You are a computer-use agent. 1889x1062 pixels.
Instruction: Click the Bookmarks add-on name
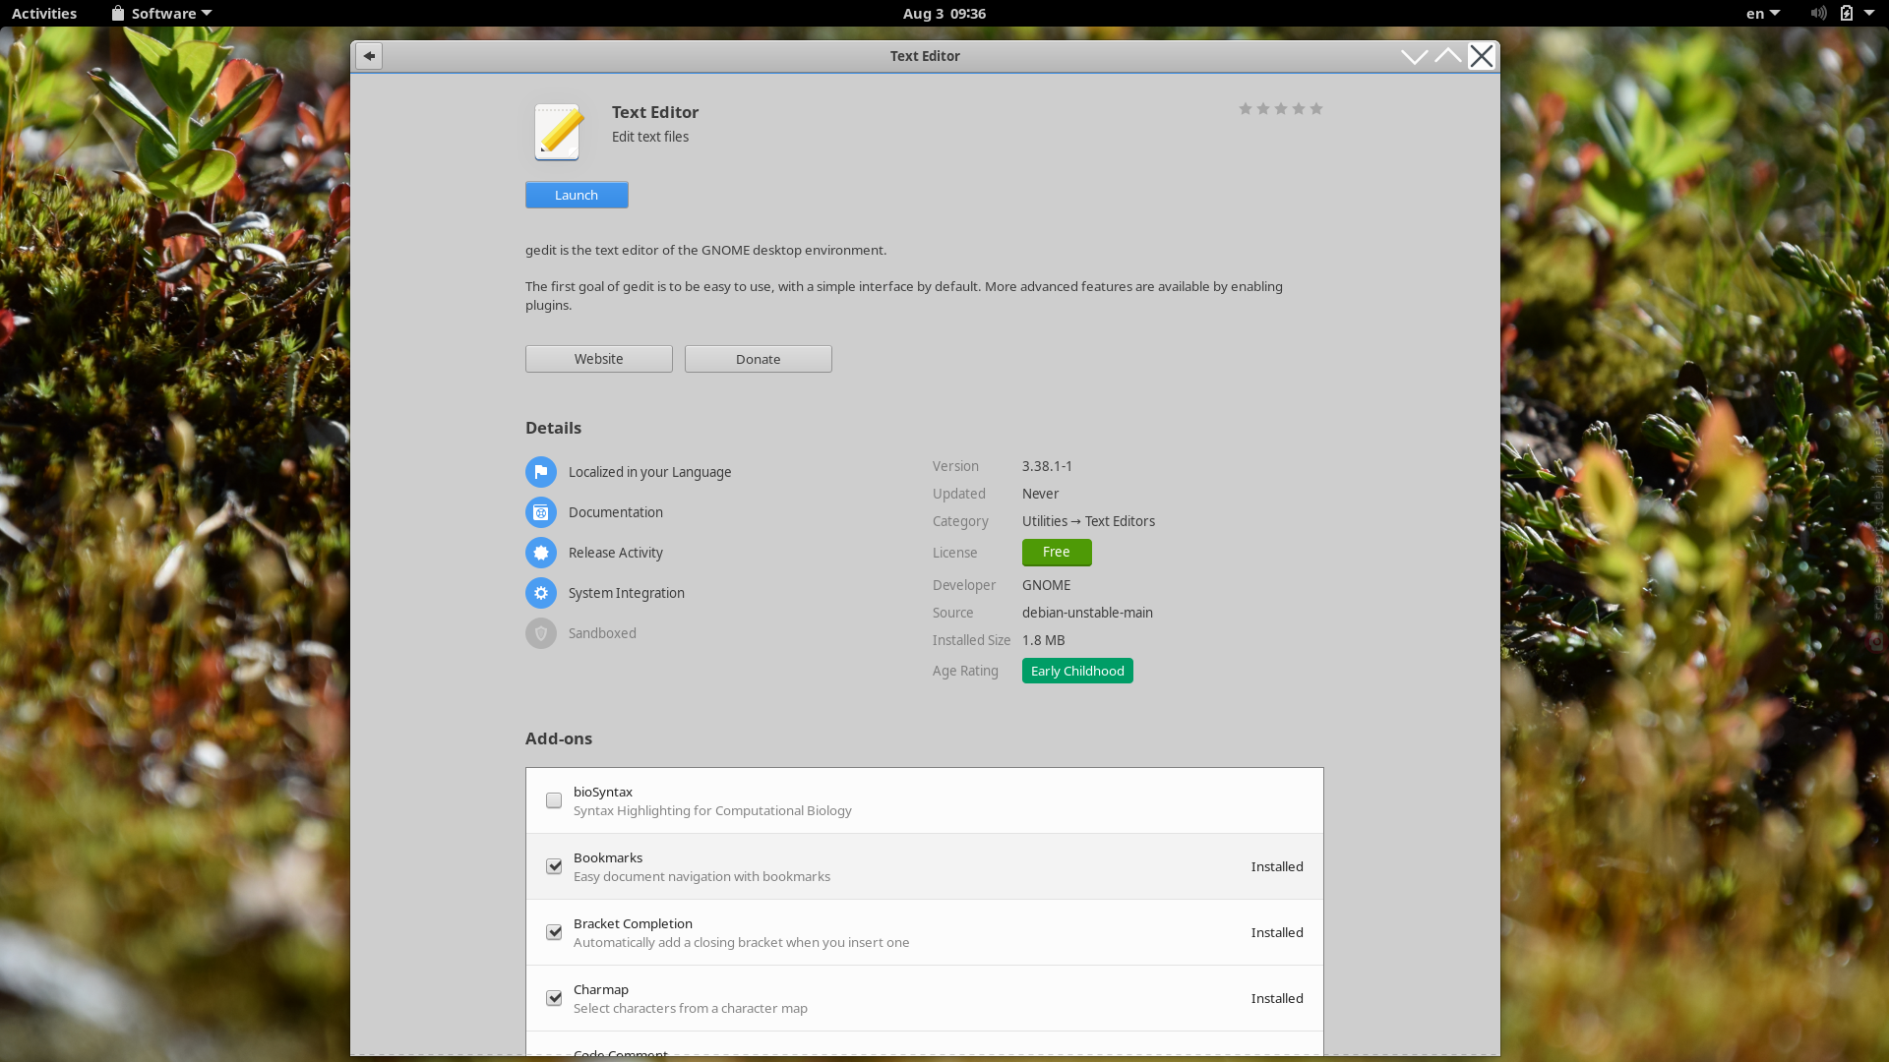coord(608,857)
